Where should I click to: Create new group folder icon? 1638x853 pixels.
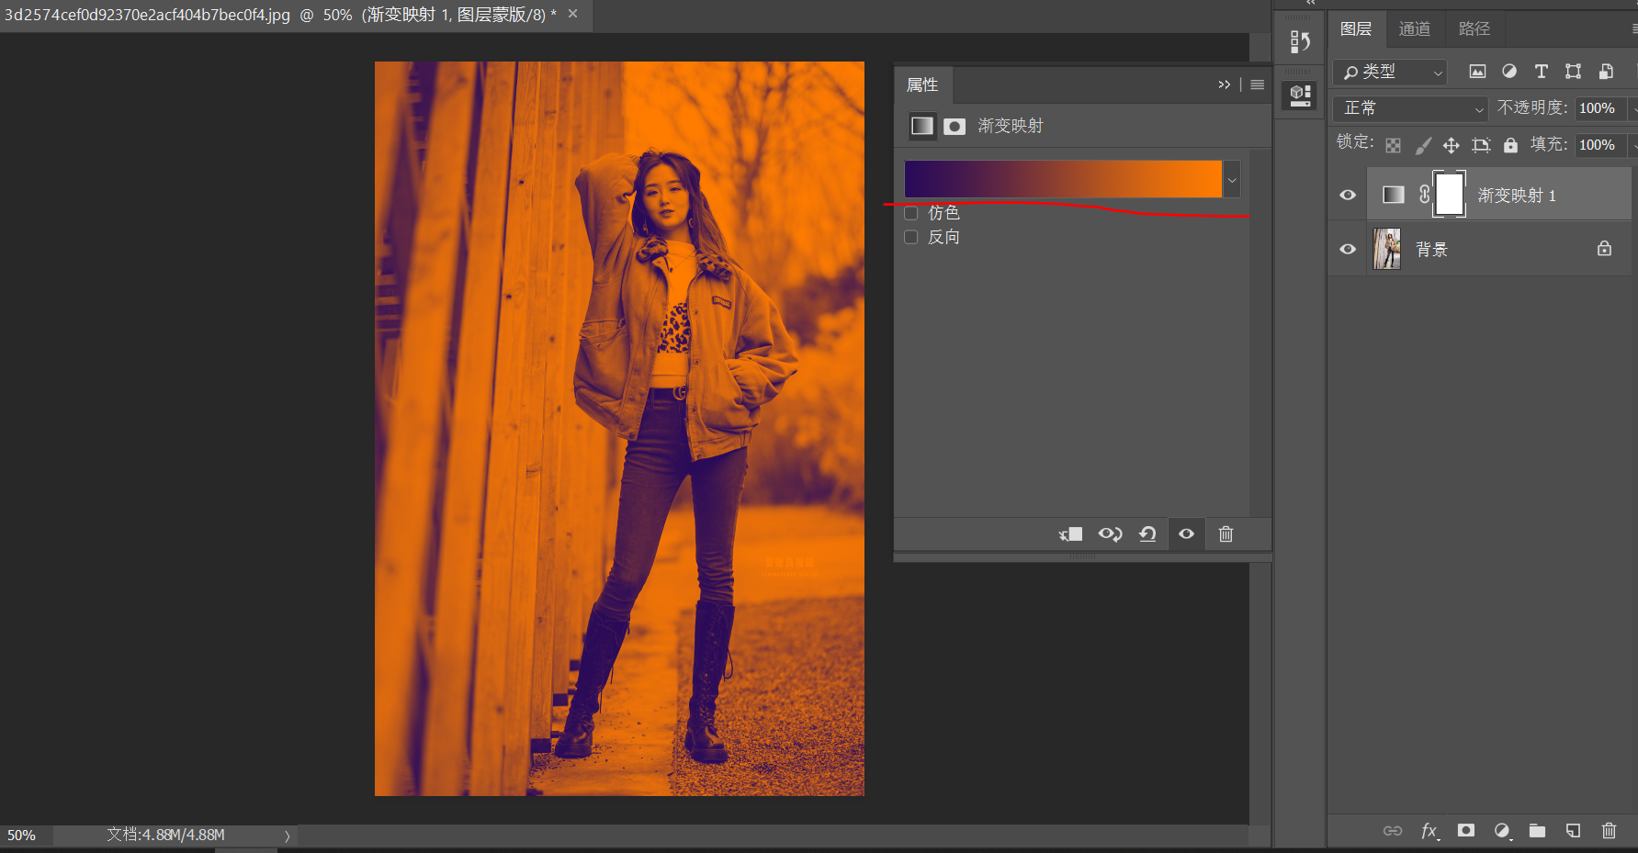pyautogui.click(x=1537, y=831)
